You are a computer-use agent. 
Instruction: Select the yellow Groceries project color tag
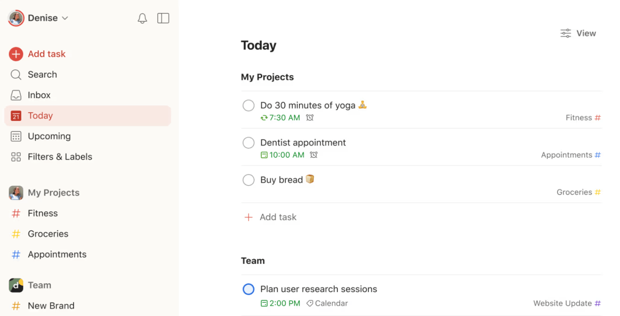point(16,234)
